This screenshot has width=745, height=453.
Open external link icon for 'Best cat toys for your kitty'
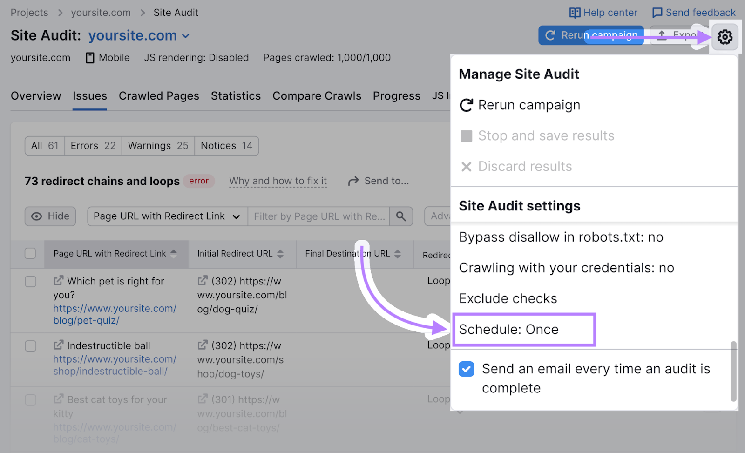[x=58, y=399]
